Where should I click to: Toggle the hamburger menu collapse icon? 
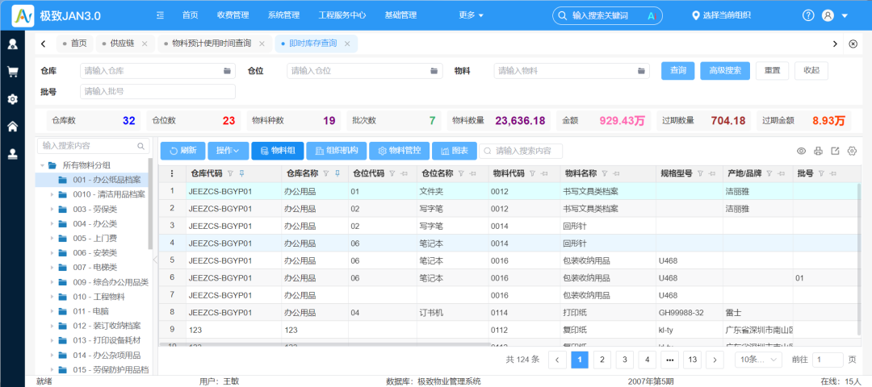(160, 15)
